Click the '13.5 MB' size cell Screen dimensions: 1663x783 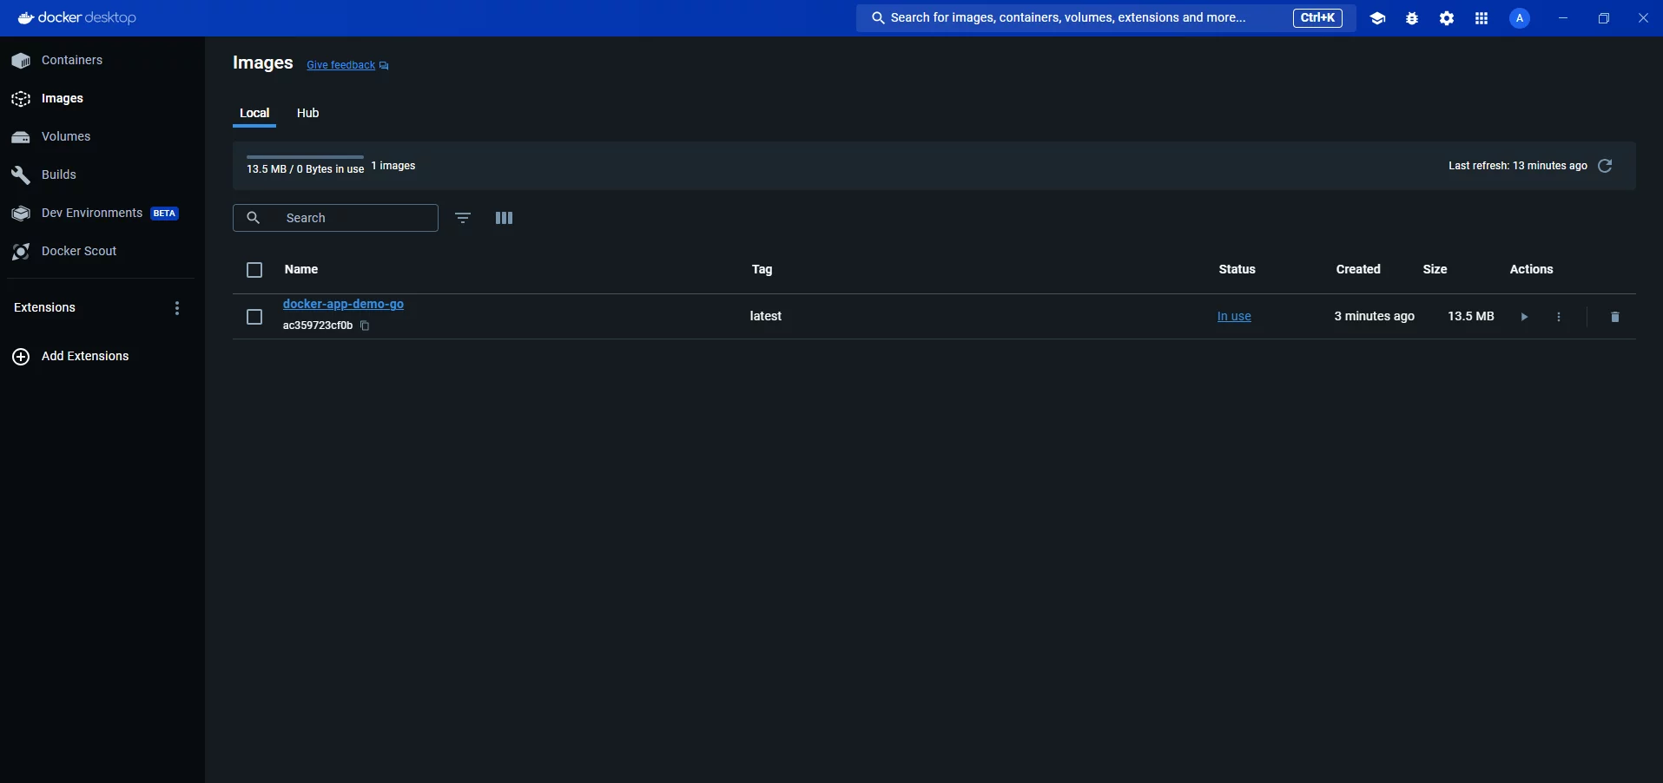(x=1470, y=316)
